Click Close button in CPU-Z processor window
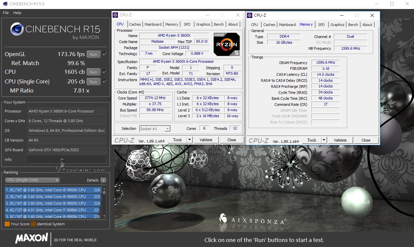Viewport: 414px width, 247px height. click(232, 140)
